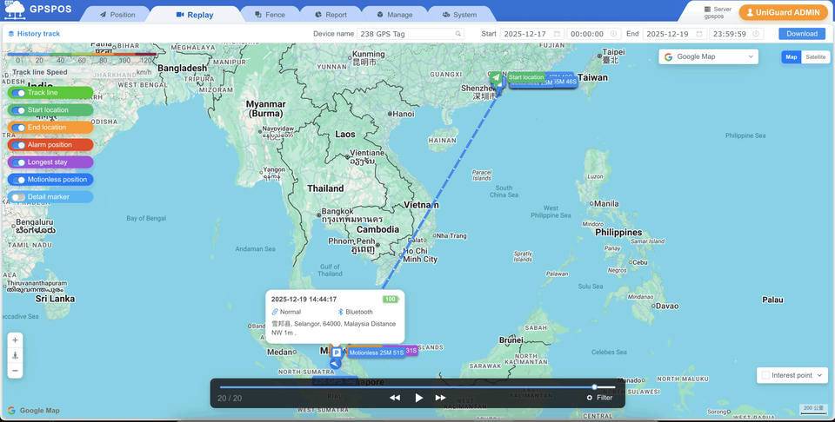Toggle the End location switch
Viewport: 835px width, 422px height.
(18, 128)
